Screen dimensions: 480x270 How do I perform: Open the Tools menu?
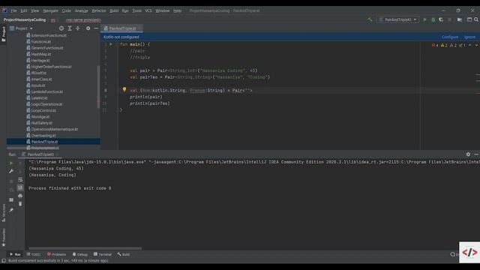click(x=136, y=10)
